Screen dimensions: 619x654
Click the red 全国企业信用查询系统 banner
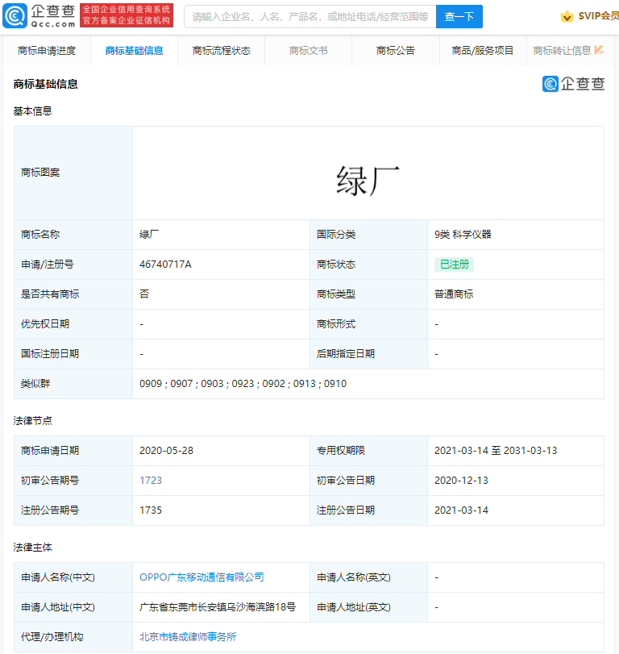click(127, 15)
